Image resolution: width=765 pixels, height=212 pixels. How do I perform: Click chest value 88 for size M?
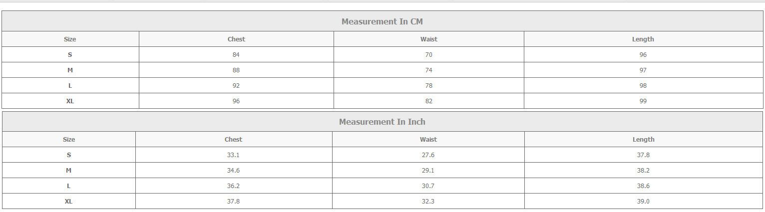(x=236, y=70)
